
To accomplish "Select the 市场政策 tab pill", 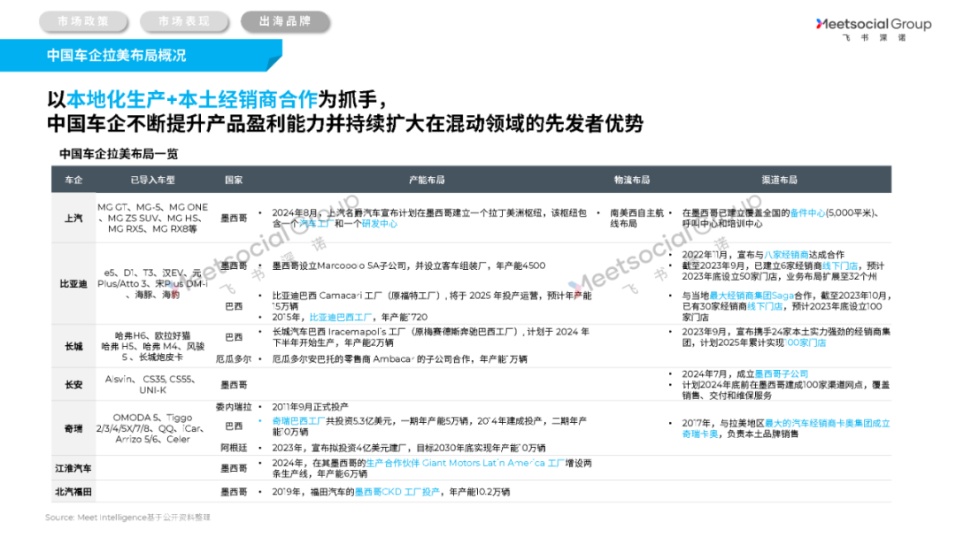I will point(83,21).
